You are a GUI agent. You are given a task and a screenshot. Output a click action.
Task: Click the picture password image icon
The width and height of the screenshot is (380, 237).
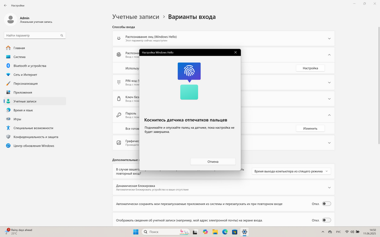(x=119, y=143)
